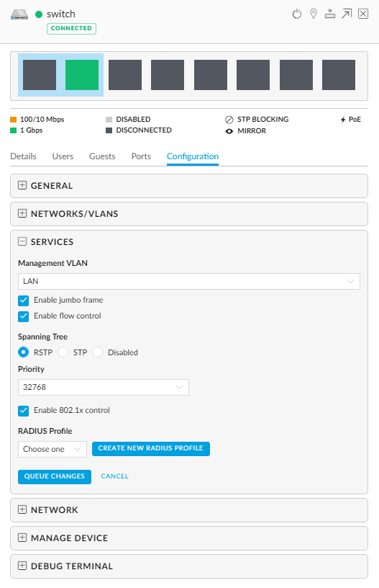Click the upgrade firmware icon
The image size is (379, 588).
[330, 14]
